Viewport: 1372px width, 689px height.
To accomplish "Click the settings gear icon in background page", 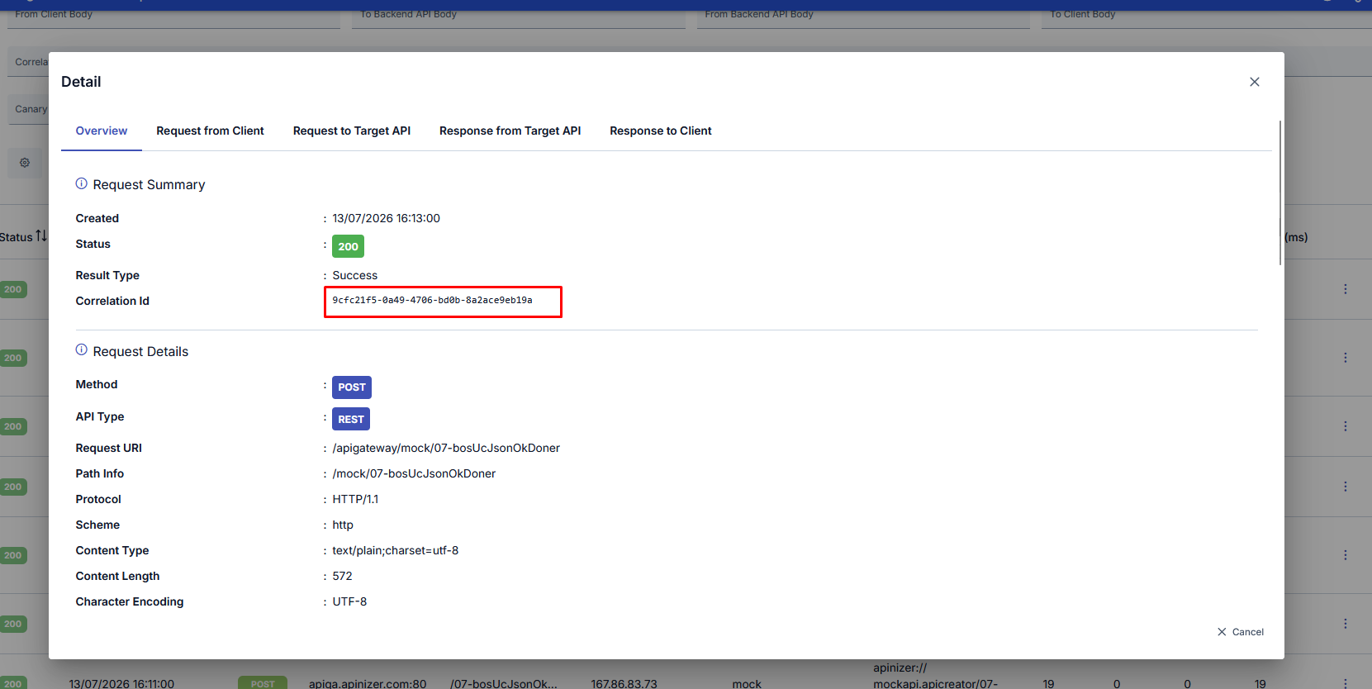I will click(25, 163).
